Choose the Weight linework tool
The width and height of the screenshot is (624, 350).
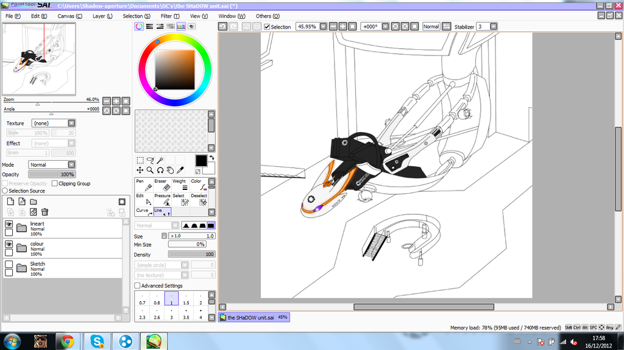[180, 185]
